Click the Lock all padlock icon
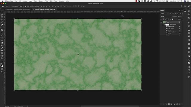The image size is (191, 107). 172,19
